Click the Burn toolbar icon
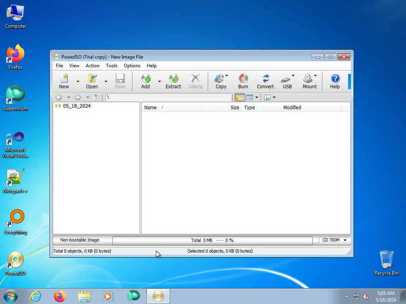406x304 pixels. (x=243, y=81)
